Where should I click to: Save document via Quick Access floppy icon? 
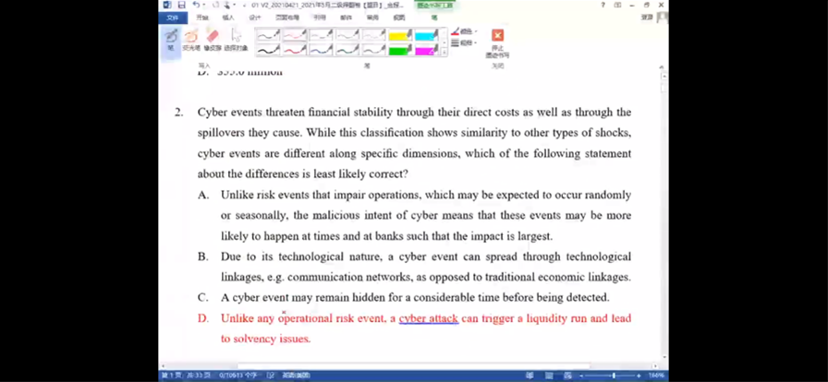click(182, 5)
